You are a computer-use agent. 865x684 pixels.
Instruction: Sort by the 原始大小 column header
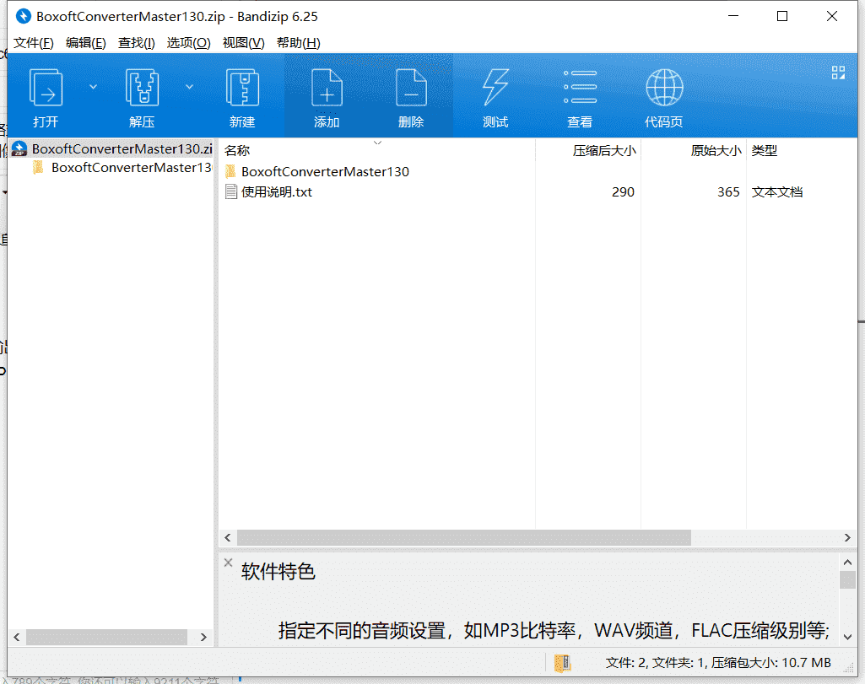point(716,150)
